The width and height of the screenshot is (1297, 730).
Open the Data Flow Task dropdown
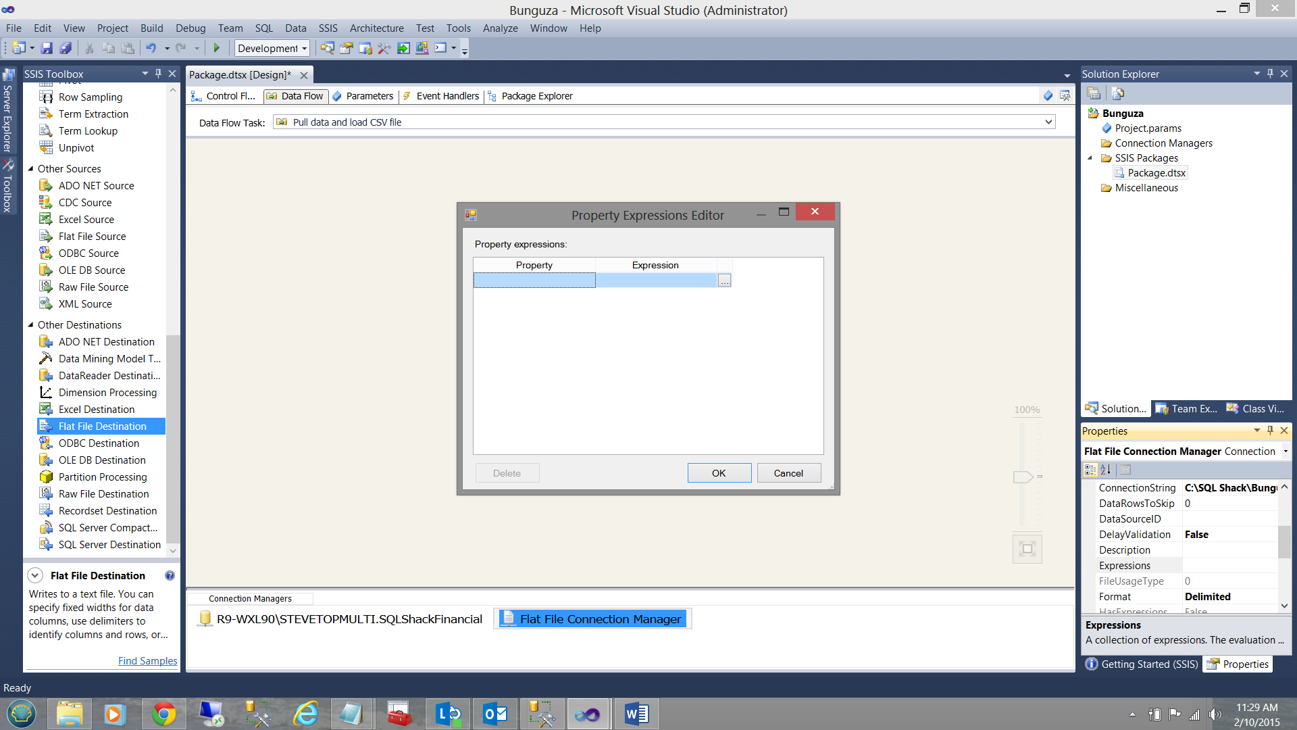coord(1048,122)
